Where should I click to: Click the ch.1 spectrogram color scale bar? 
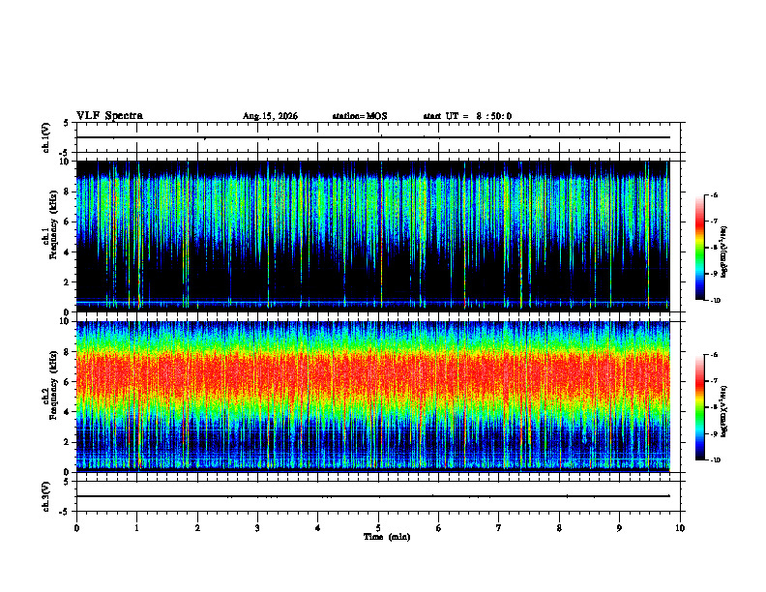[x=700, y=248]
